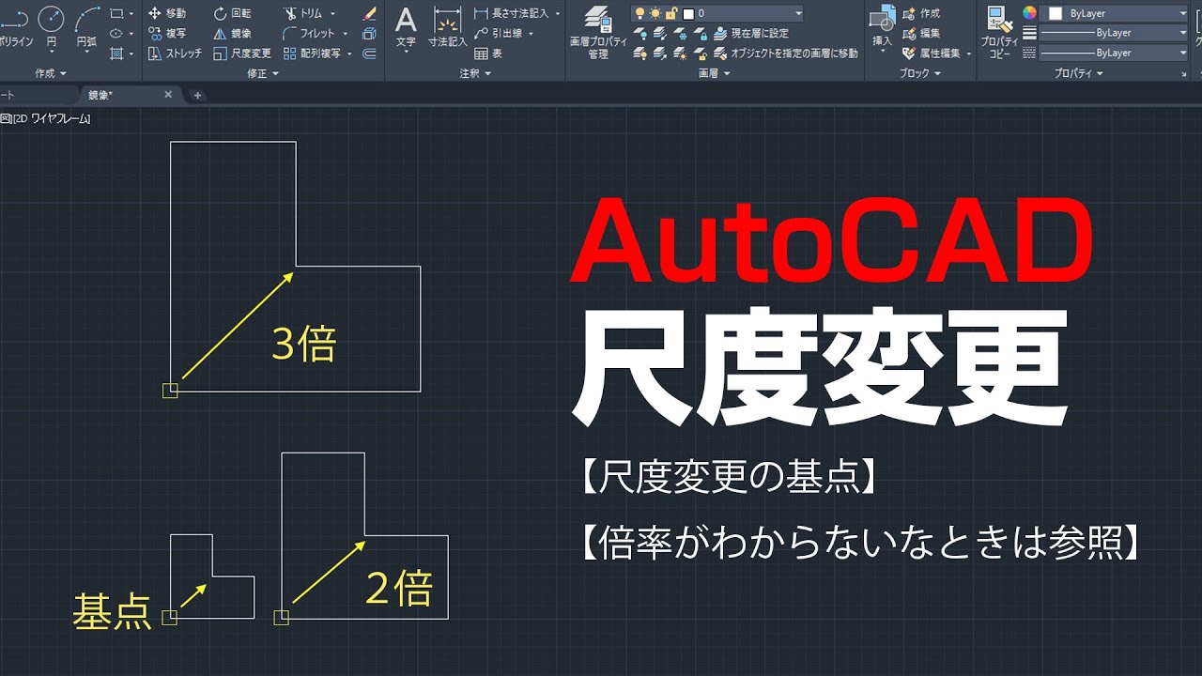The image size is (1202, 676).
Task: Click move objects to layer (オブジェクトを指定の画層に移動)
Action: [x=786, y=54]
